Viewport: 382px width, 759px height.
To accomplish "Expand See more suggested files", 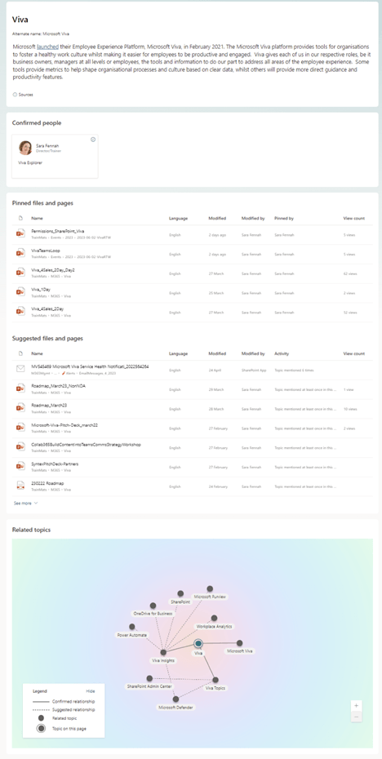I will (25, 504).
